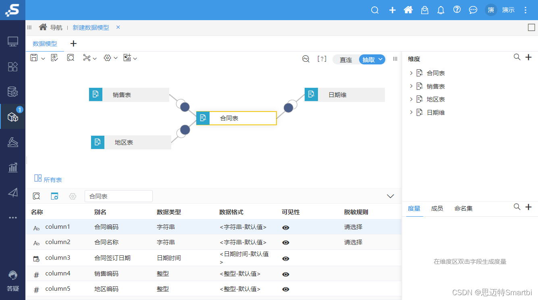Image resolution: width=538 pixels, height=300 pixels.
Task: Open the data mining sidebar icon
Action: [13, 142]
